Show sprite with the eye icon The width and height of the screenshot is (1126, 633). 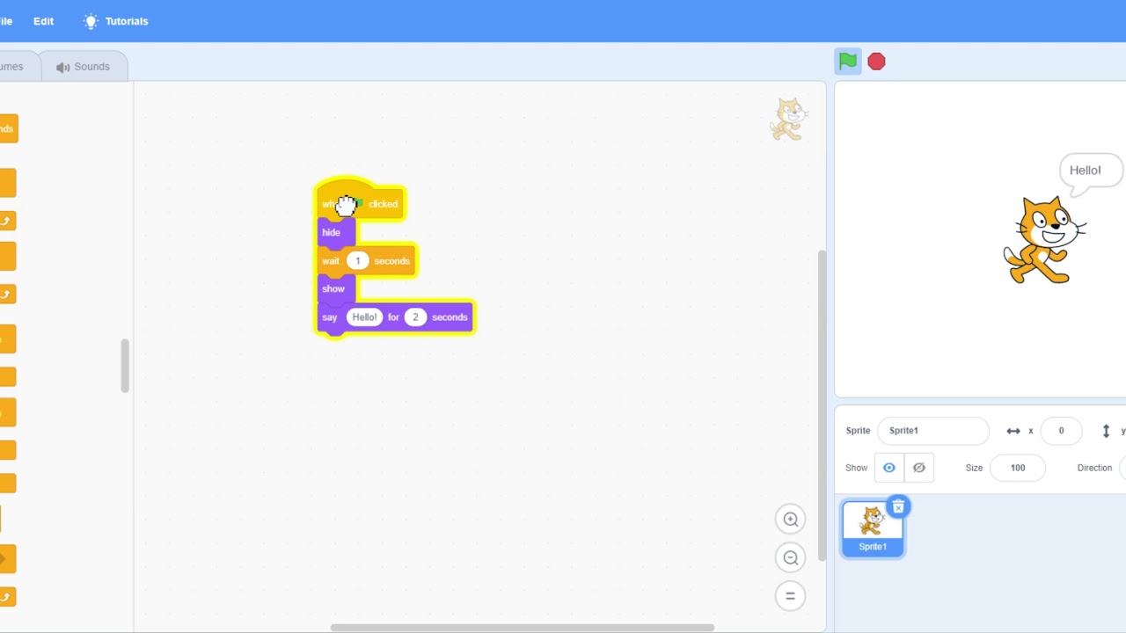point(889,468)
